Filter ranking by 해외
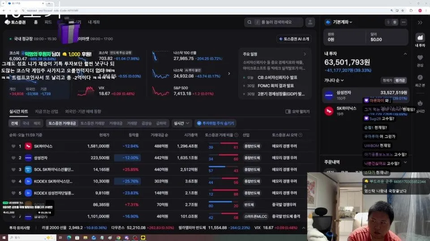Viewport: 430px width, 241px height. pos(37,123)
